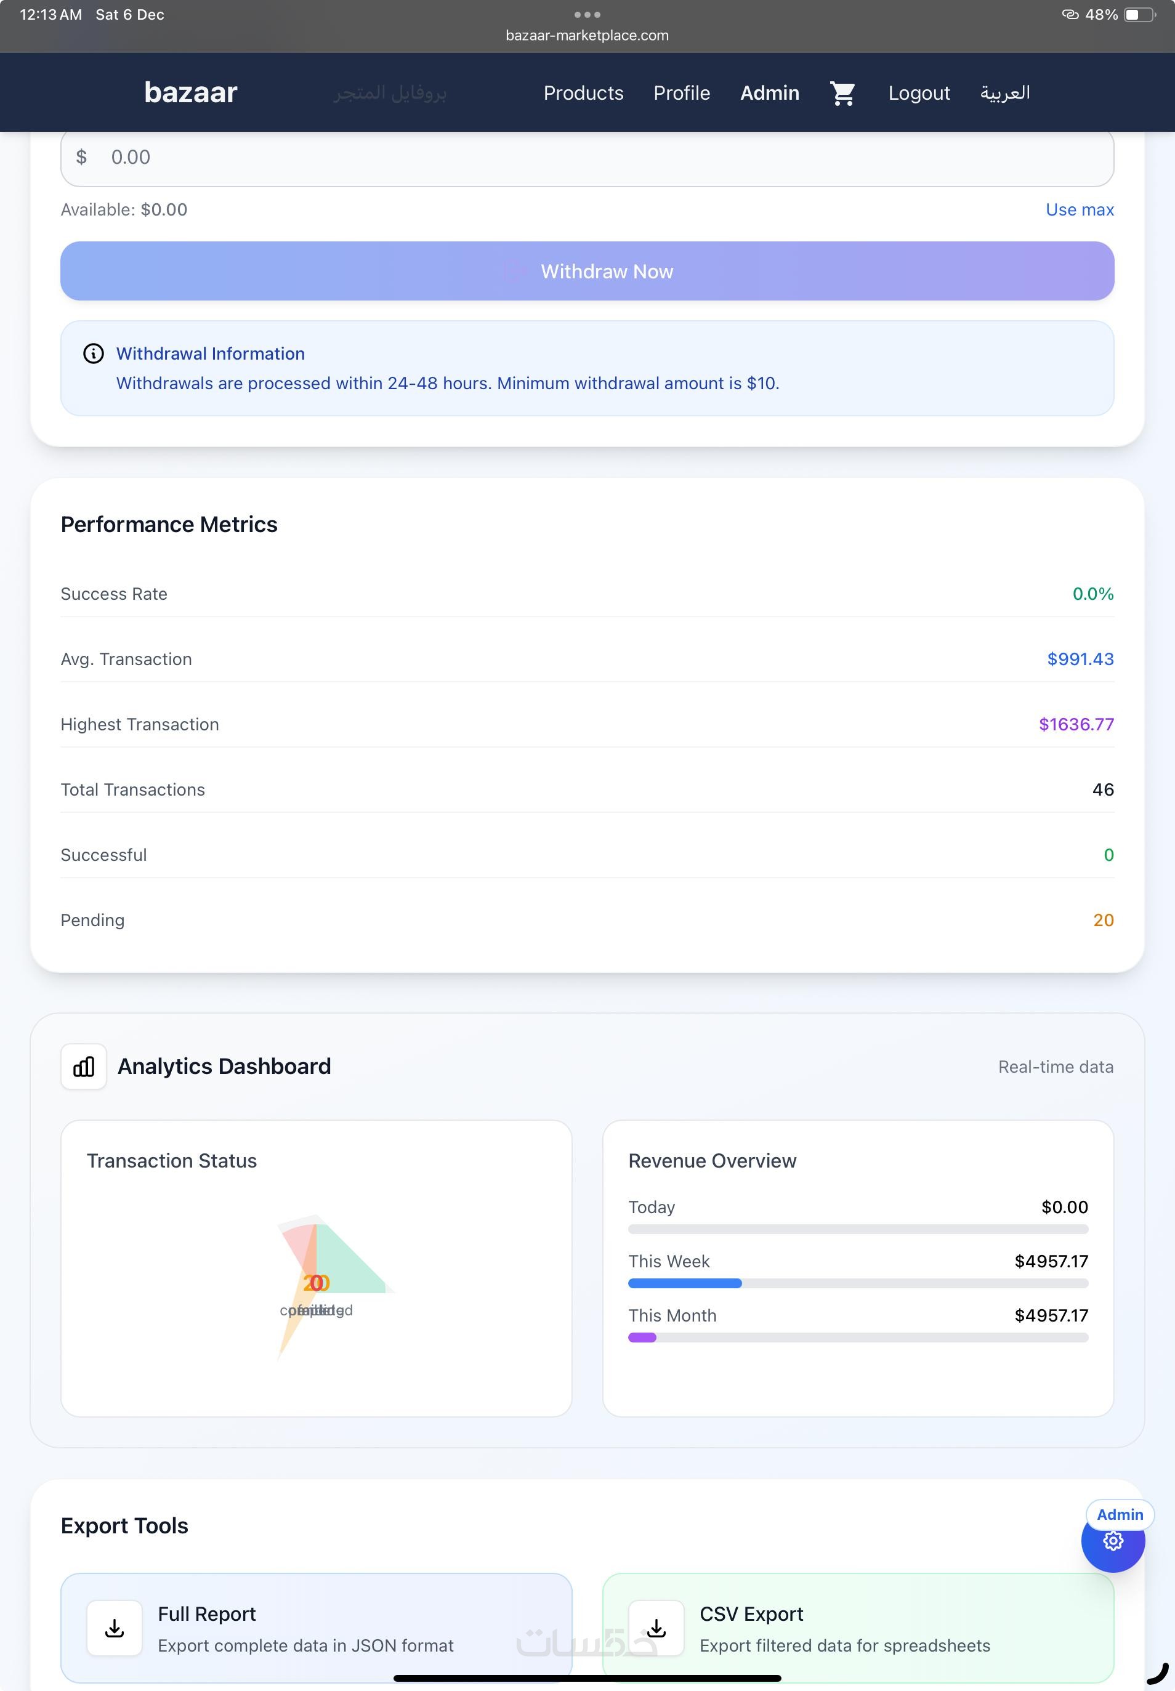Click the This Week revenue progress bar
This screenshot has width=1175, height=1691.
pyautogui.click(x=858, y=1284)
